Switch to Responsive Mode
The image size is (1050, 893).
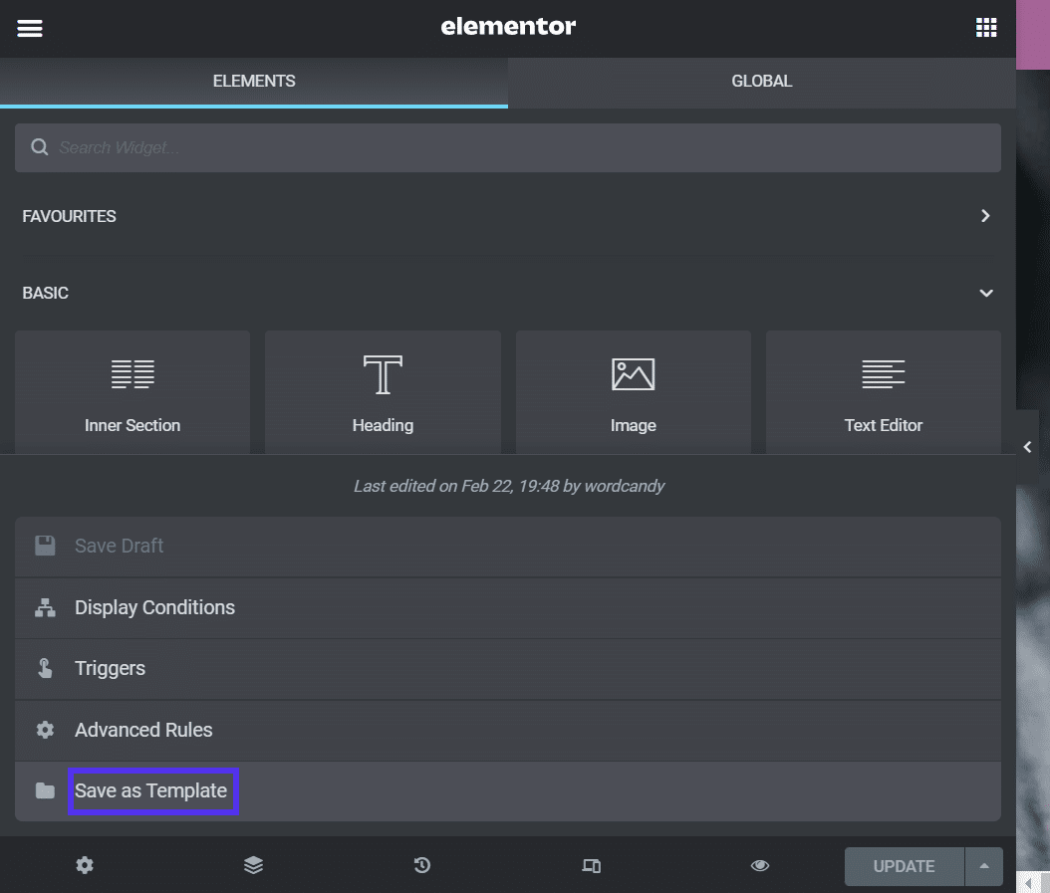coord(591,865)
